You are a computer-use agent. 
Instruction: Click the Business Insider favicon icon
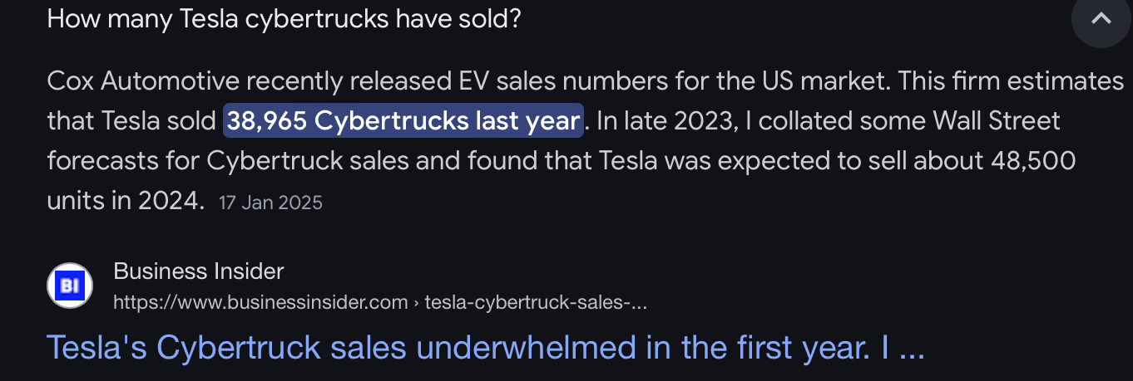70,286
